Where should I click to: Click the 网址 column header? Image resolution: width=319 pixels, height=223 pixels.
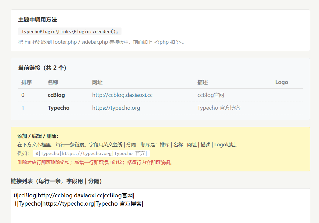pyautogui.click(x=97, y=82)
